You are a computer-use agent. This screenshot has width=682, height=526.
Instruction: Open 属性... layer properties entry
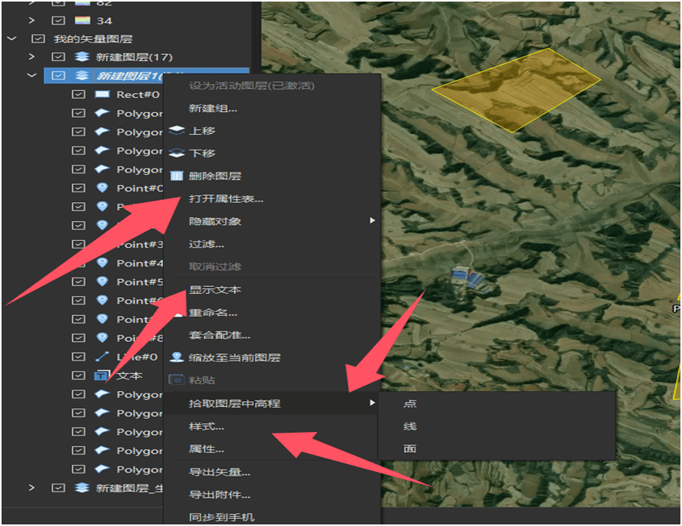(206, 448)
